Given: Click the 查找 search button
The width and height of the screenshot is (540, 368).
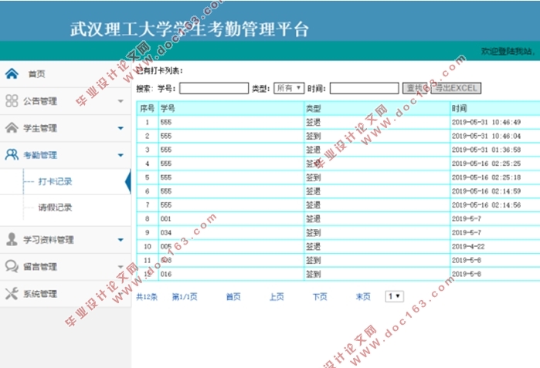Looking at the screenshot, I should pos(416,89).
